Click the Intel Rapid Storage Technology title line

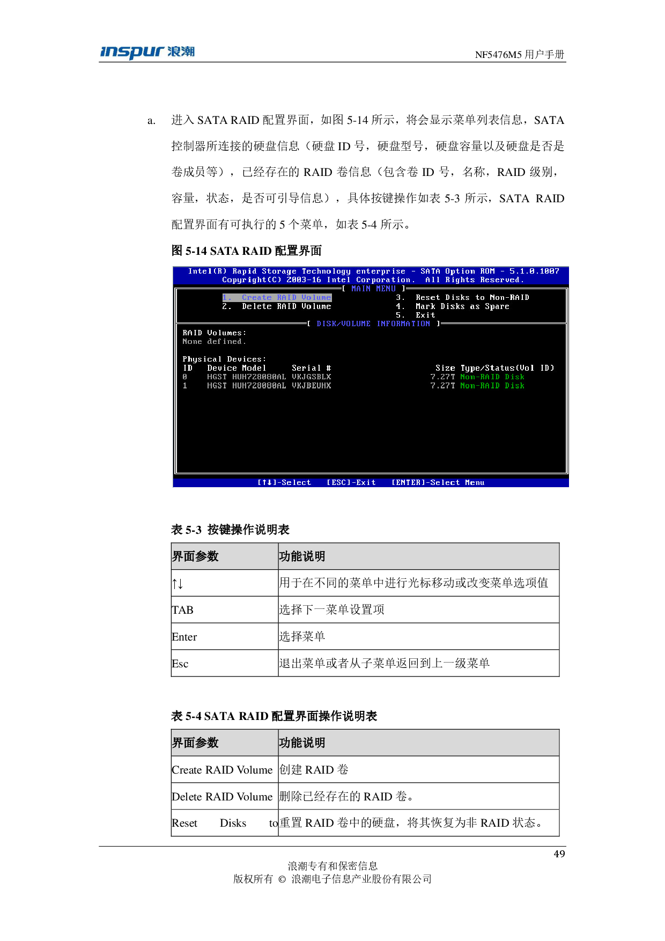373,271
